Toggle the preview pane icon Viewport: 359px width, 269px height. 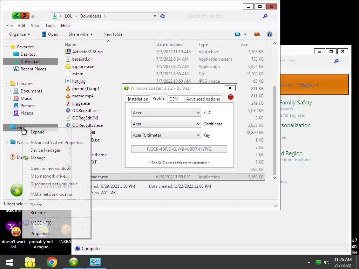tap(257, 34)
